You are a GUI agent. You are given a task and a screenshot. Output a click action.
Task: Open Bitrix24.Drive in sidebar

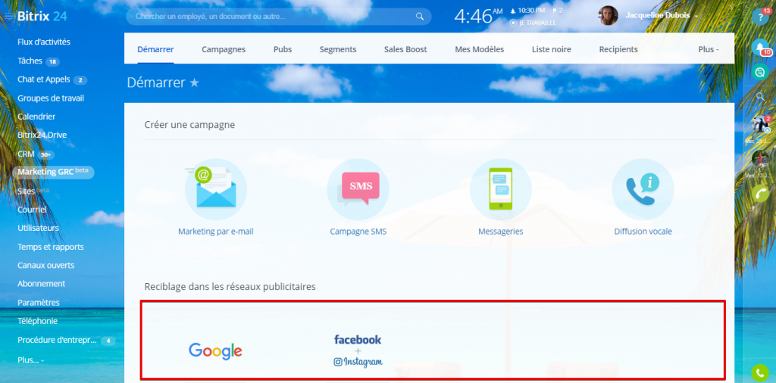tap(42, 135)
